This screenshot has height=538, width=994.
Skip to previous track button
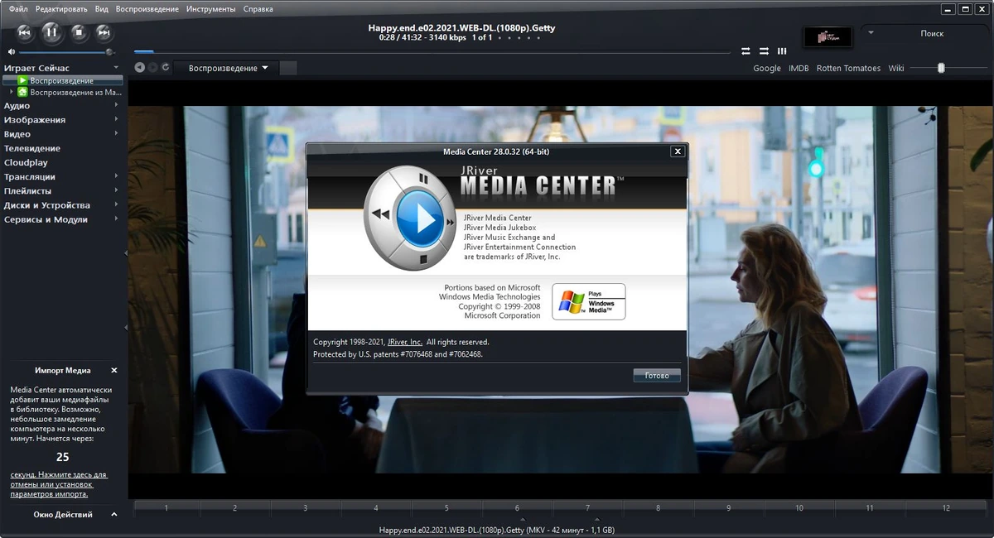pos(25,32)
